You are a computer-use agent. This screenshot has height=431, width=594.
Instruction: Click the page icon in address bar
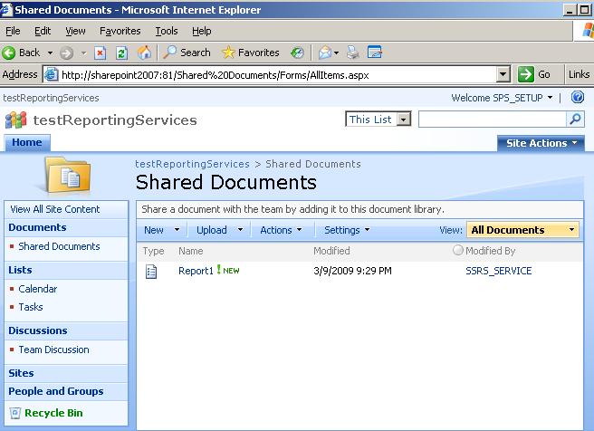(51, 74)
